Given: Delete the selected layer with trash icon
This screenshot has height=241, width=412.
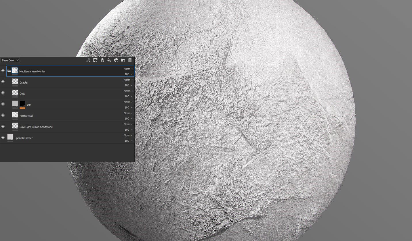Looking at the screenshot, I should pyautogui.click(x=130, y=60).
